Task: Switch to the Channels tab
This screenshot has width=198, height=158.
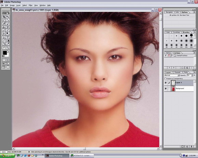Action: 177,72
